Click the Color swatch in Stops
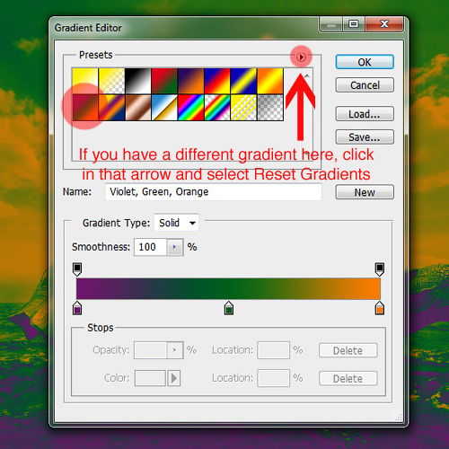The width and height of the screenshot is (449, 449). tap(150, 378)
